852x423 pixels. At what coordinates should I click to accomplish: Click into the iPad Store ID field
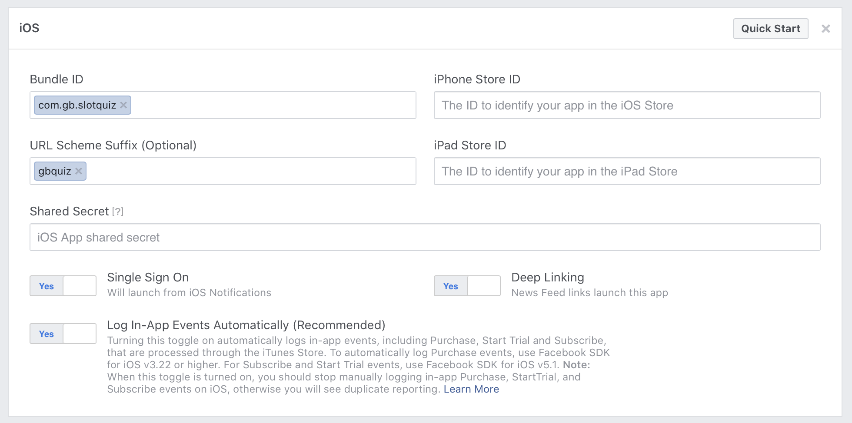pos(627,171)
